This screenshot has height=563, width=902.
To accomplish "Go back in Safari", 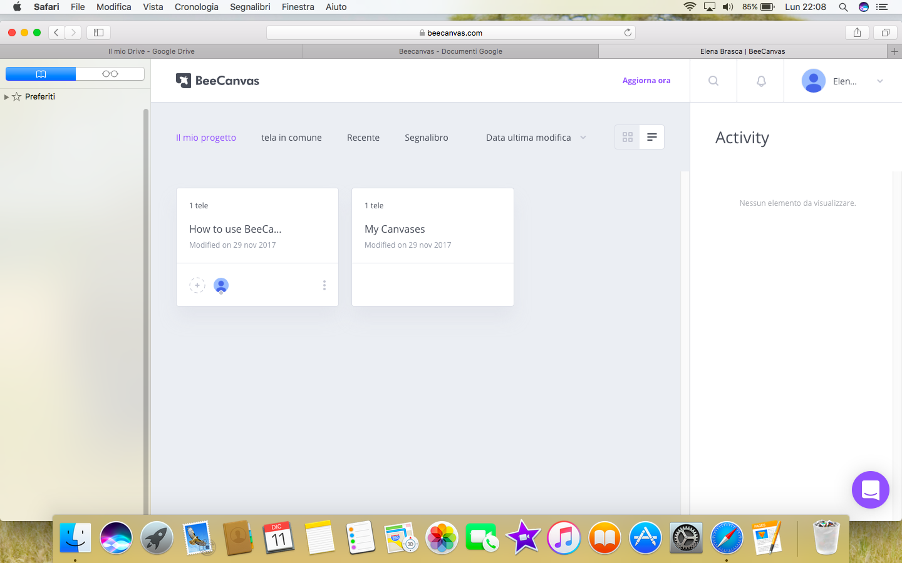I will (x=56, y=33).
